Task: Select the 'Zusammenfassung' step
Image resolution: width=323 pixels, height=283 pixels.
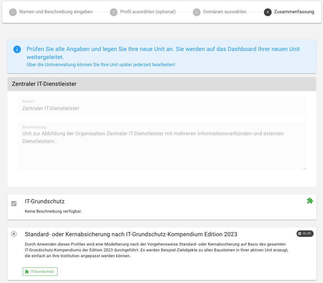Action: point(294,12)
